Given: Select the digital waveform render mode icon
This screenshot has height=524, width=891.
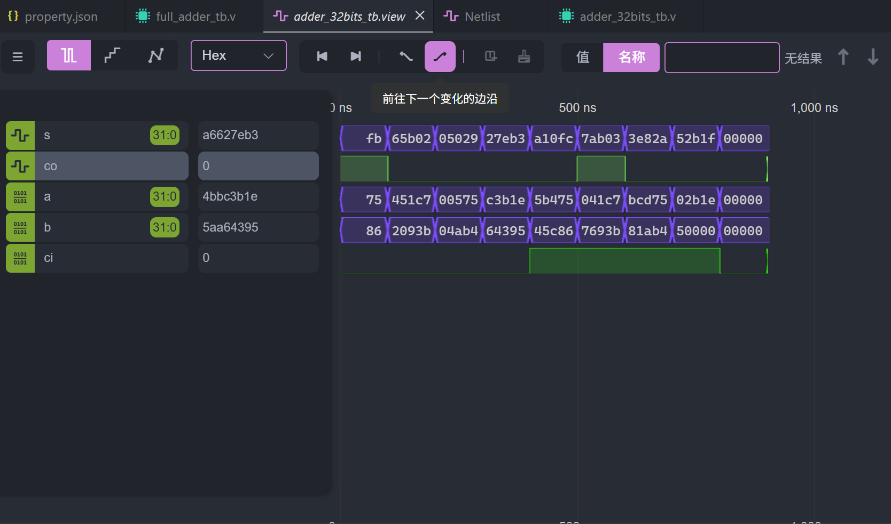Looking at the screenshot, I should coord(69,55).
